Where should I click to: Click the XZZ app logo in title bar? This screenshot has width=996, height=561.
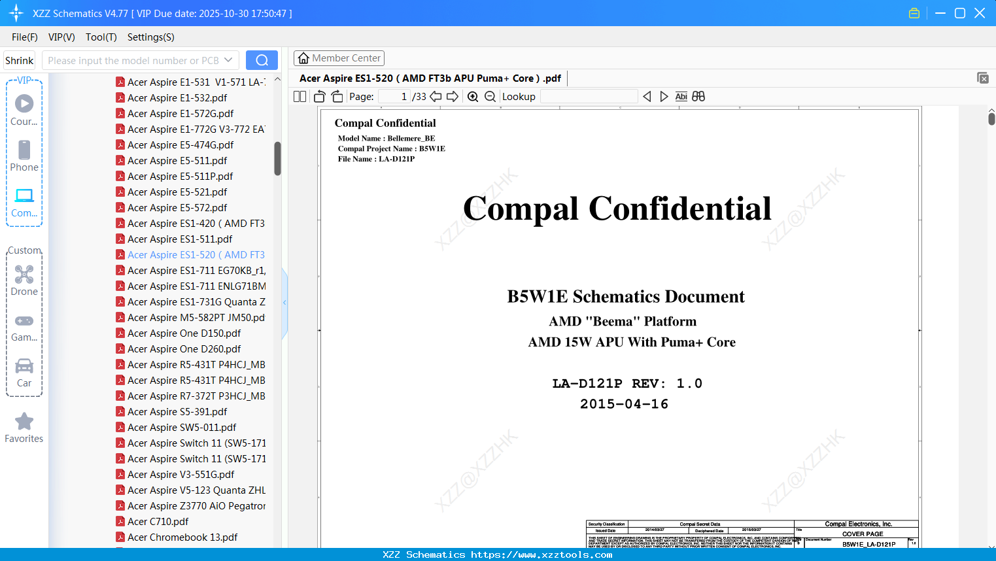[x=16, y=13]
